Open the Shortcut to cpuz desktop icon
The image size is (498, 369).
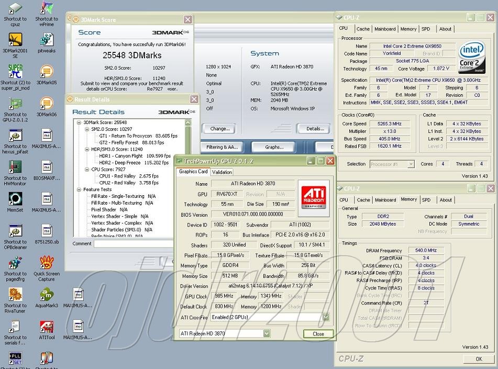click(x=15, y=14)
